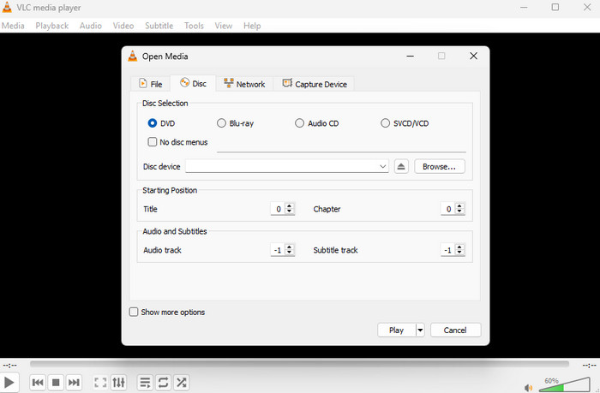Select the DVD radio button

pos(153,123)
